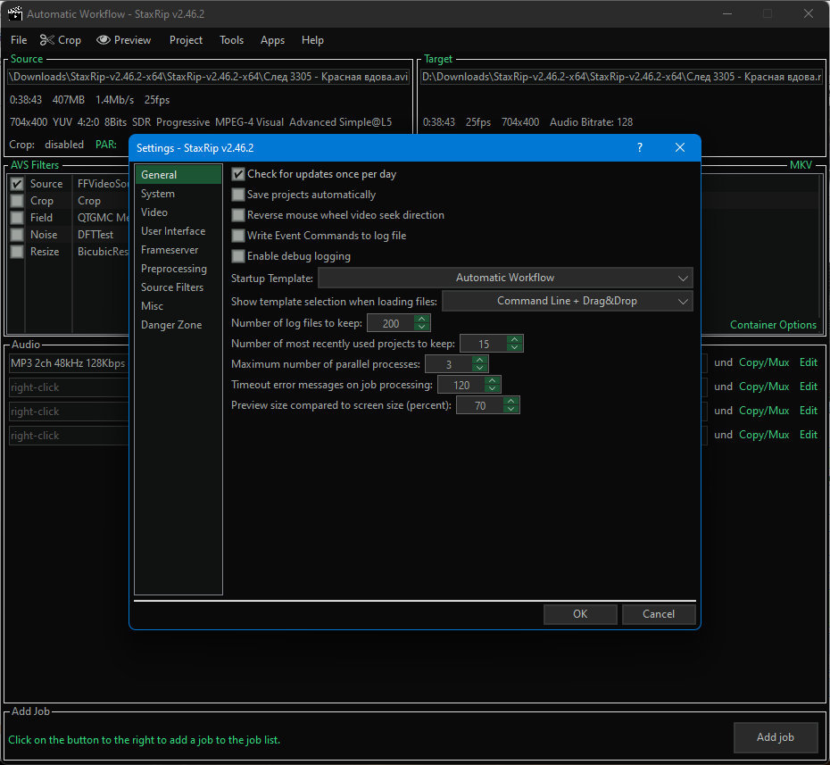The width and height of the screenshot is (830, 765).
Task: Toggle the Resize filter checkbox
Action: tap(17, 252)
